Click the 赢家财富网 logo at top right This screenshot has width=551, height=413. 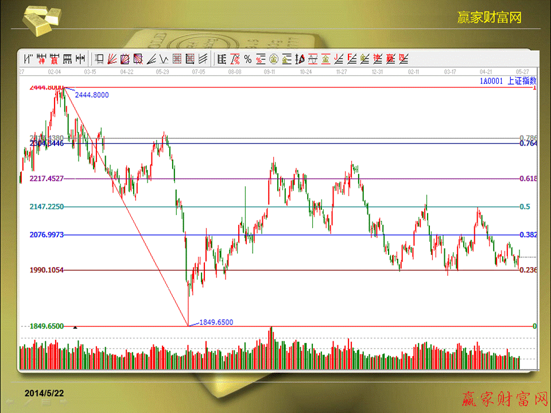click(x=489, y=17)
